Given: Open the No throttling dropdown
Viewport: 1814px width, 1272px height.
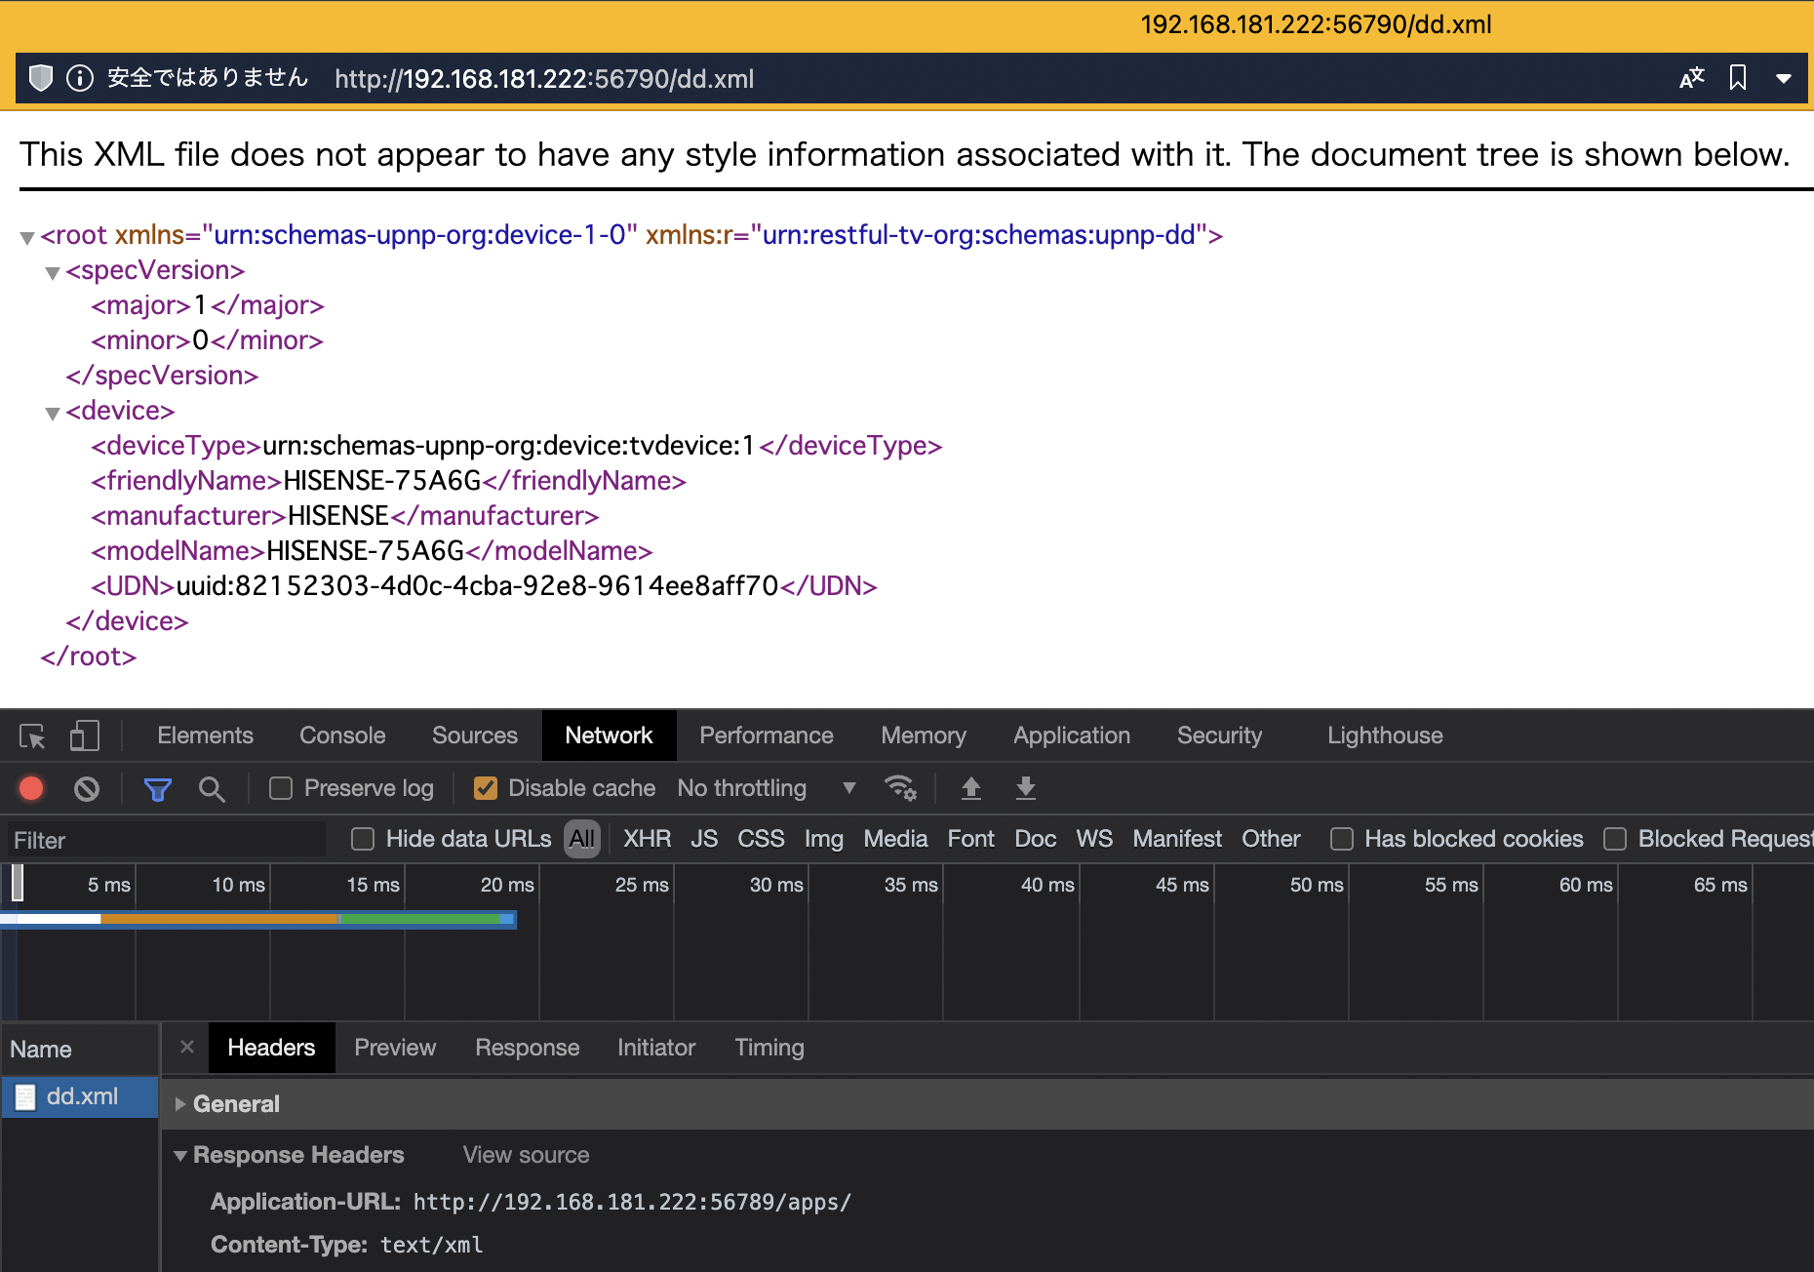Looking at the screenshot, I should point(767,788).
